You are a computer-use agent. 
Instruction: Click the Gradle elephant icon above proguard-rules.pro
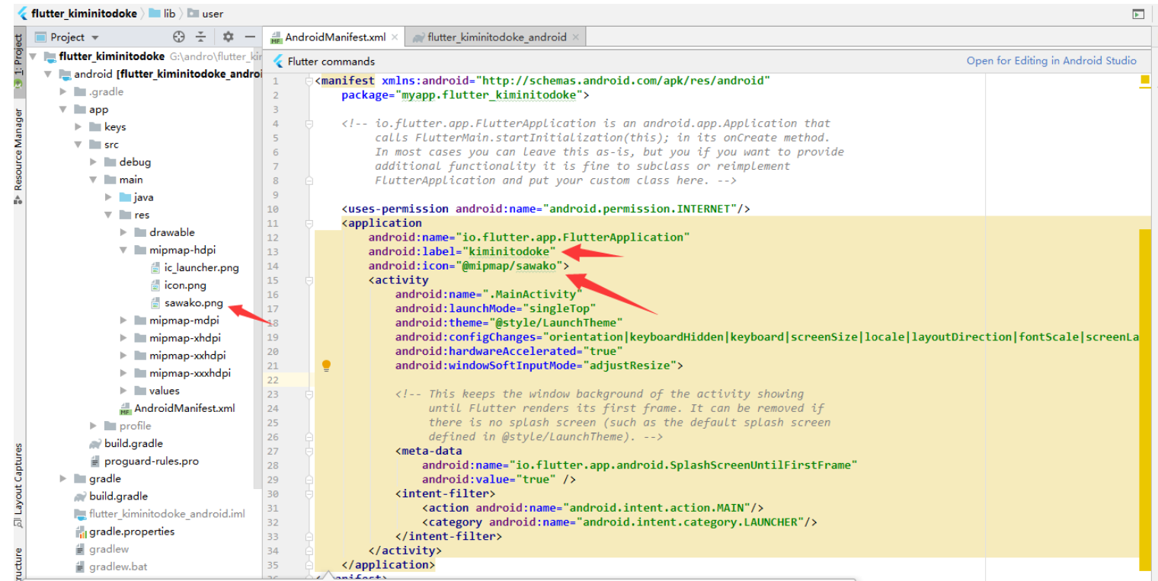(95, 444)
